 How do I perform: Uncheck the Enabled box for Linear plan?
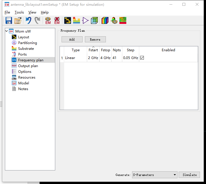click(142, 58)
